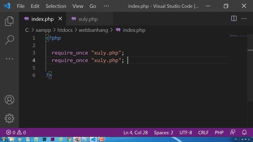
Task: Click the errors icon in status bar
Action: (9, 133)
